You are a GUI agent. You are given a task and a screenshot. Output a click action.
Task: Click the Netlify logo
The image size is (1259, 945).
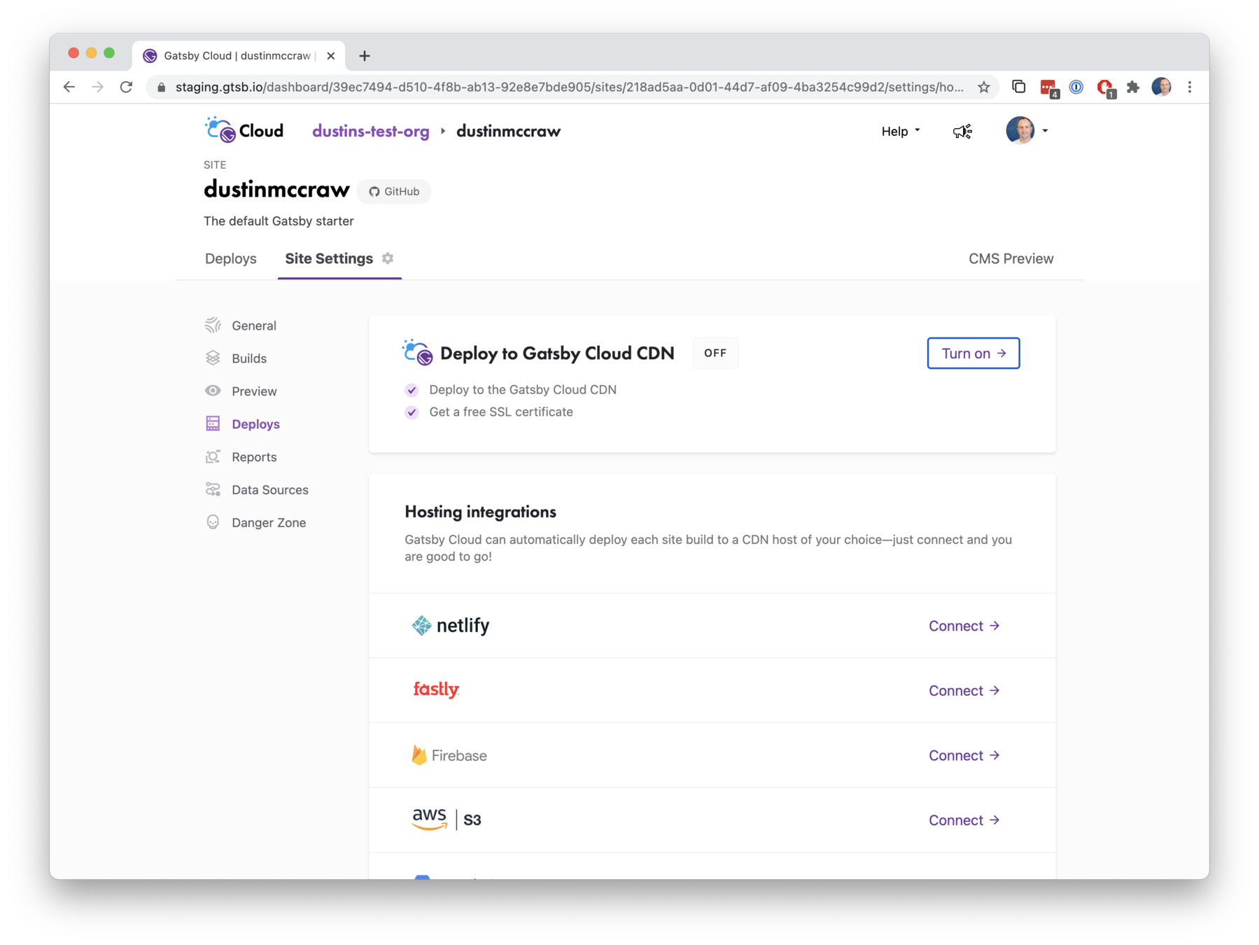click(x=451, y=625)
